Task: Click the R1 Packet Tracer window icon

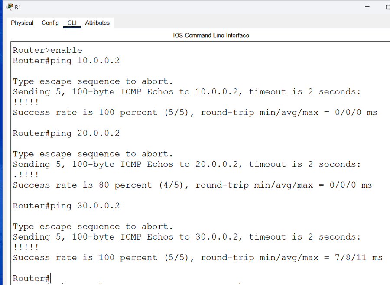Action: (x=10, y=7)
